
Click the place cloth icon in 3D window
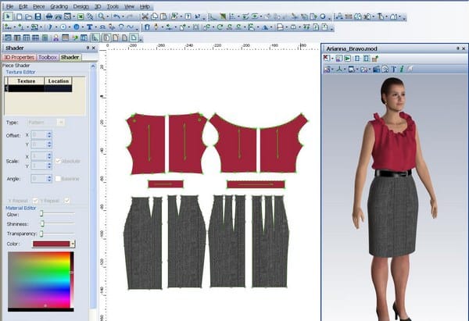pos(338,59)
